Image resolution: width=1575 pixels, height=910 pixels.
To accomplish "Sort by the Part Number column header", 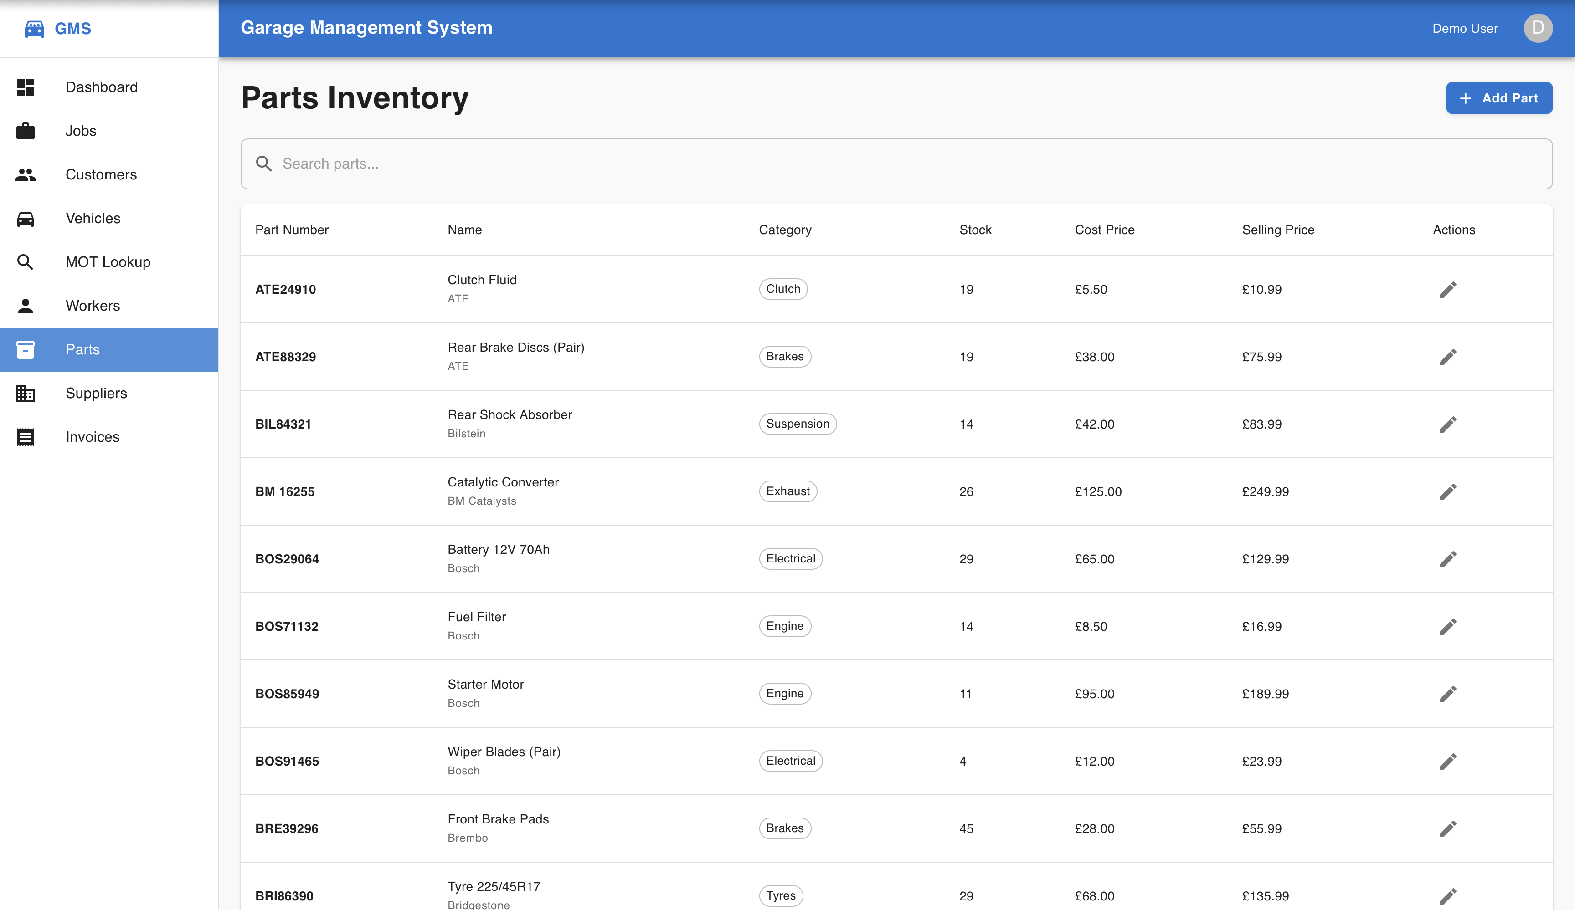I will (x=291, y=229).
